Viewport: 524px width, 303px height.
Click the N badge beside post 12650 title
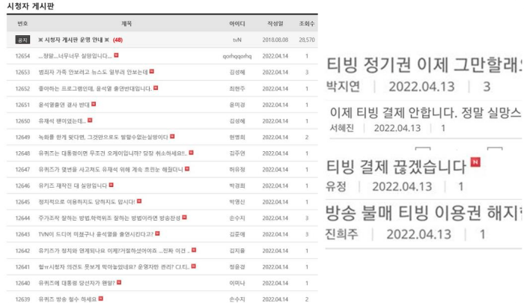[90, 120]
